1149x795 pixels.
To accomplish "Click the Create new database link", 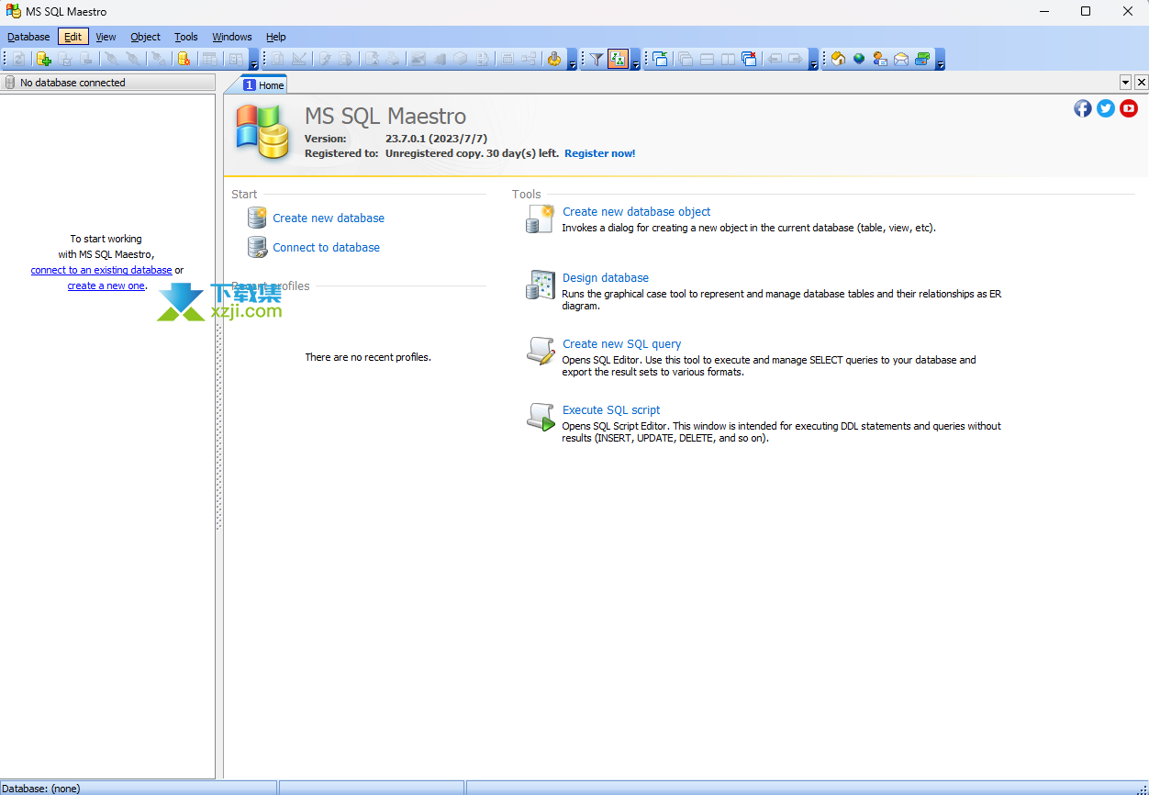I will coord(329,218).
